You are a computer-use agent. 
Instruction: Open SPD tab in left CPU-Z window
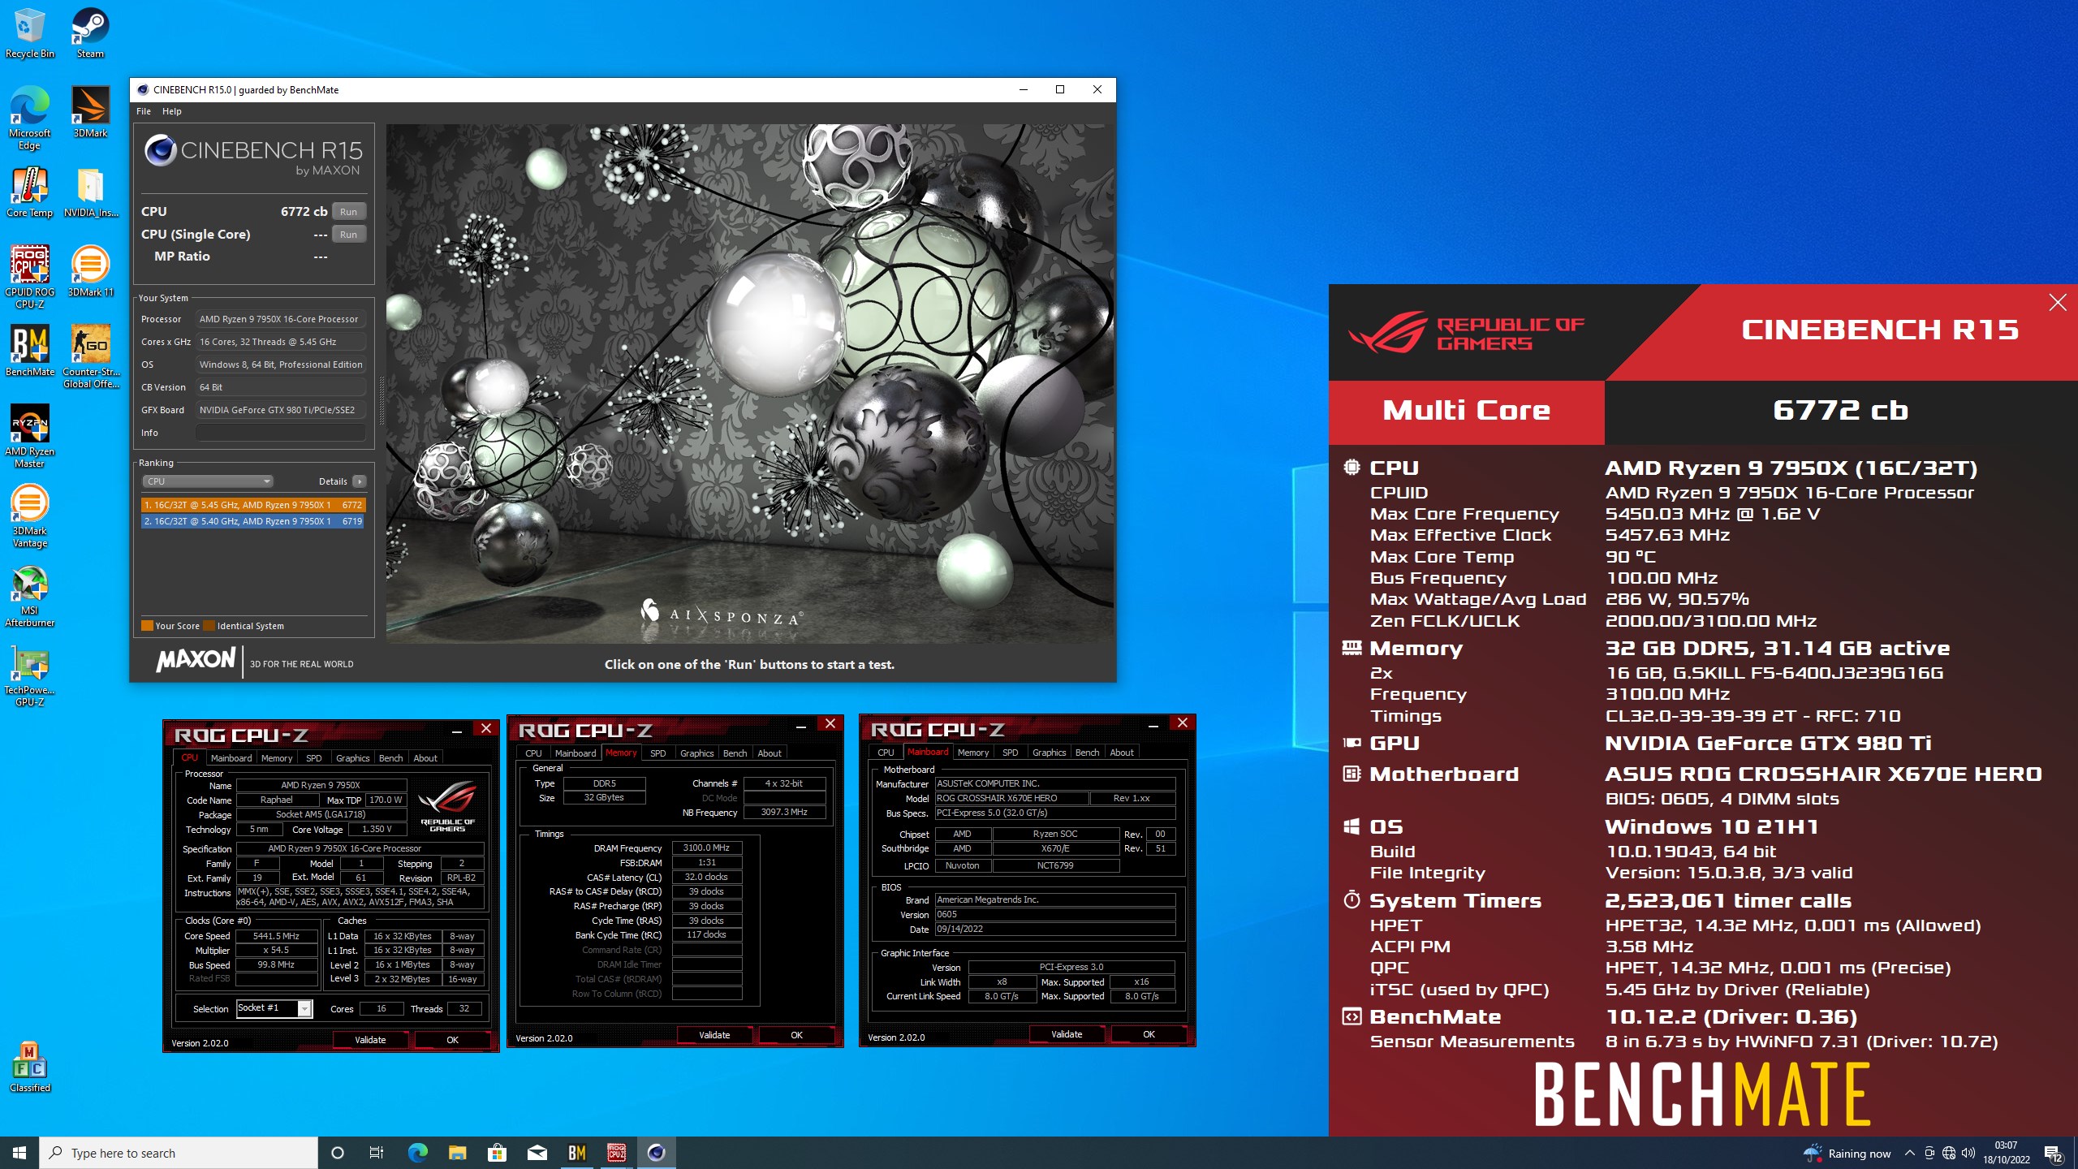pyautogui.click(x=314, y=757)
